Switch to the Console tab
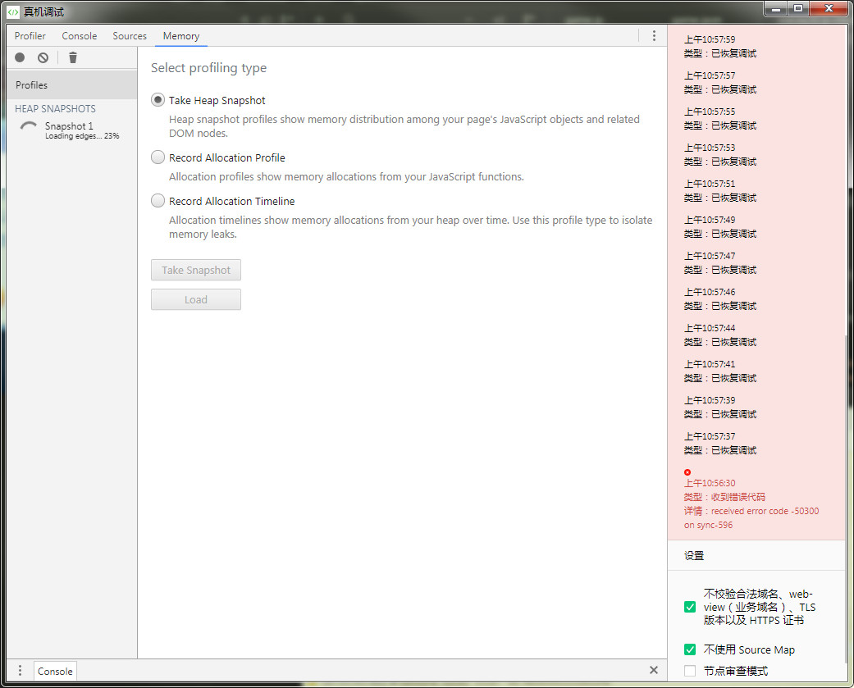Viewport: 854px width, 688px height. pos(80,36)
